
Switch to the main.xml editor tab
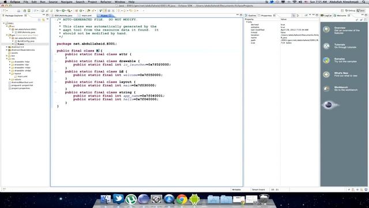coord(86,16)
